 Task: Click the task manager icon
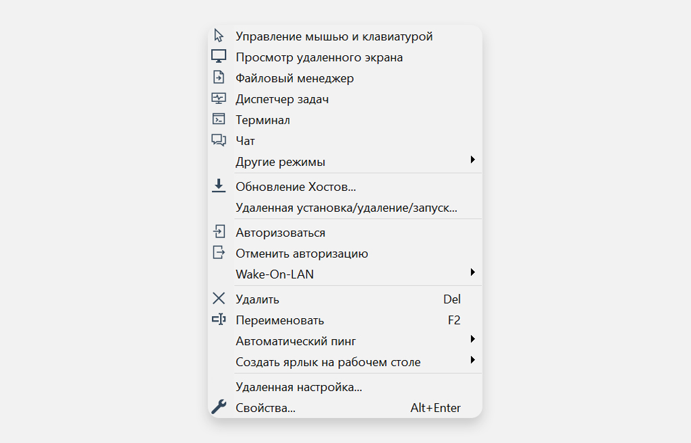point(219,98)
